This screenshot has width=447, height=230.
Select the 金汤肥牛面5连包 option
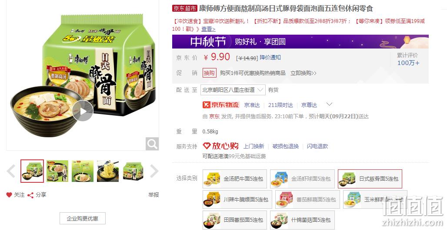pos(235,179)
